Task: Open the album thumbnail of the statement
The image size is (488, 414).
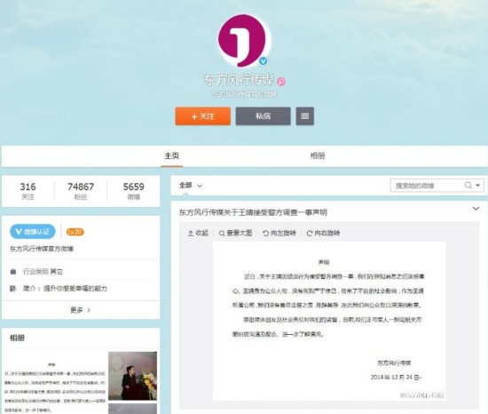Action: pos(55,383)
